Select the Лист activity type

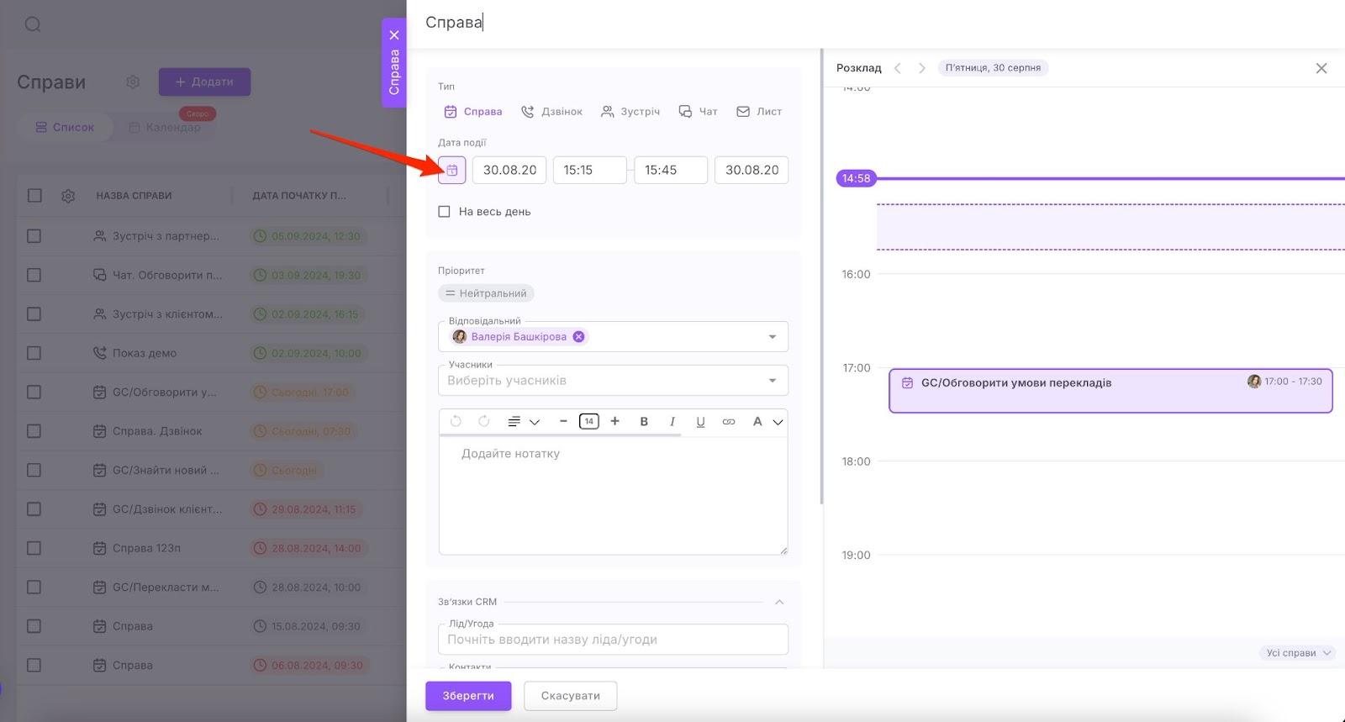[759, 111]
